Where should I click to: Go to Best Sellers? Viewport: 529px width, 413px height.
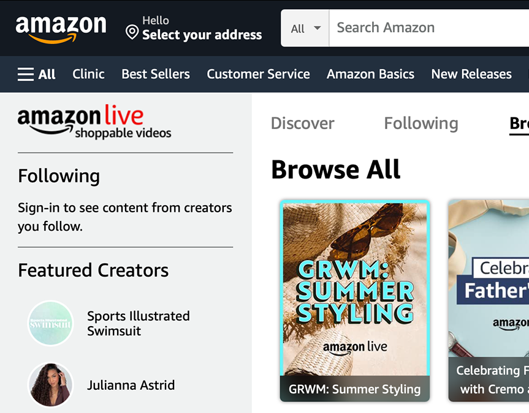click(156, 74)
